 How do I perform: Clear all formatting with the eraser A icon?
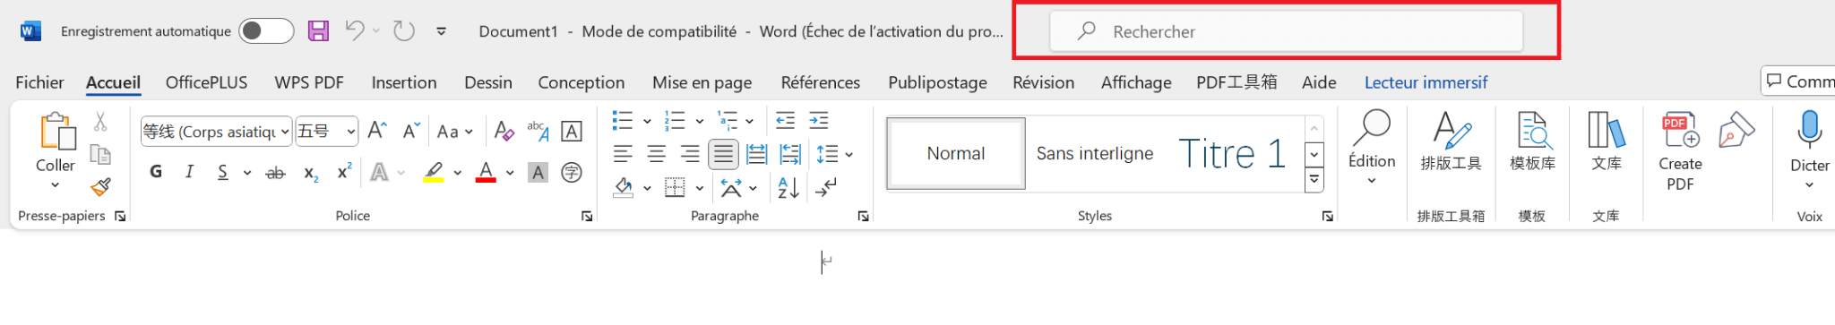pos(504,132)
